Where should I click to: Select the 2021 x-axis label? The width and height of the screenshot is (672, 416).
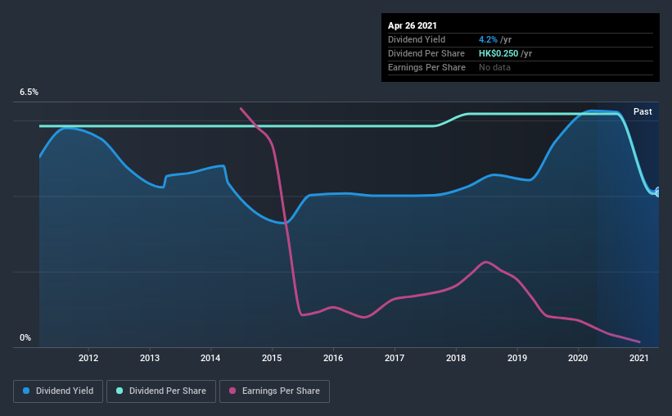pos(639,358)
